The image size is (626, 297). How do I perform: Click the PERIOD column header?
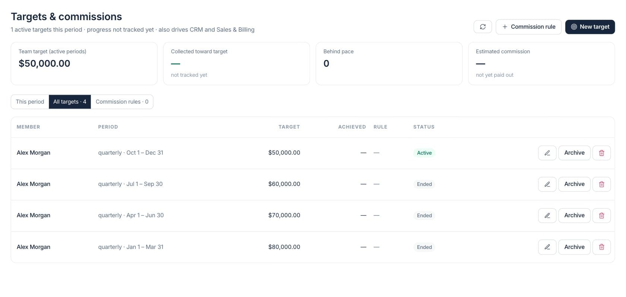tap(108, 127)
